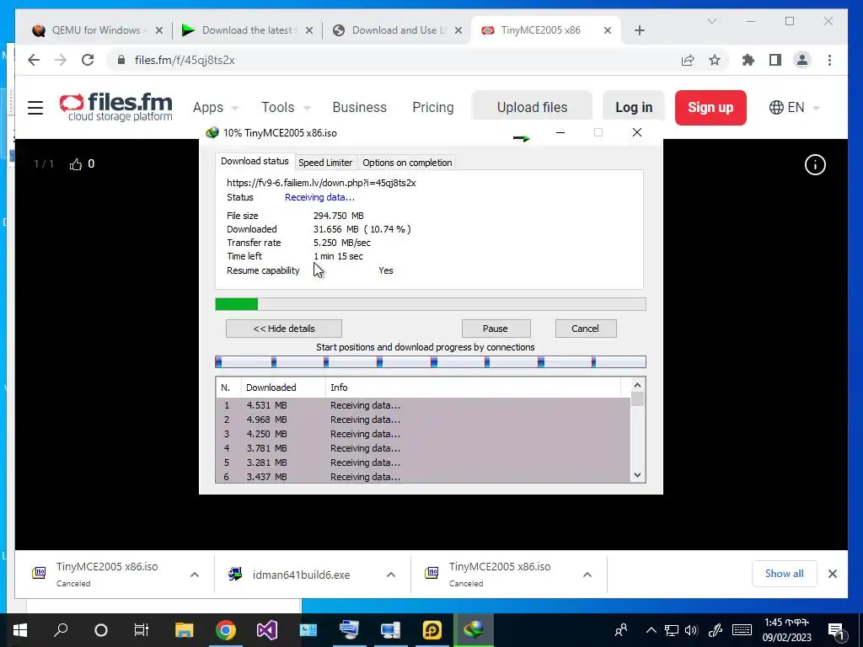This screenshot has height=647, width=863.
Task: Expand the Tools dropdown menu
Action: 286,107
